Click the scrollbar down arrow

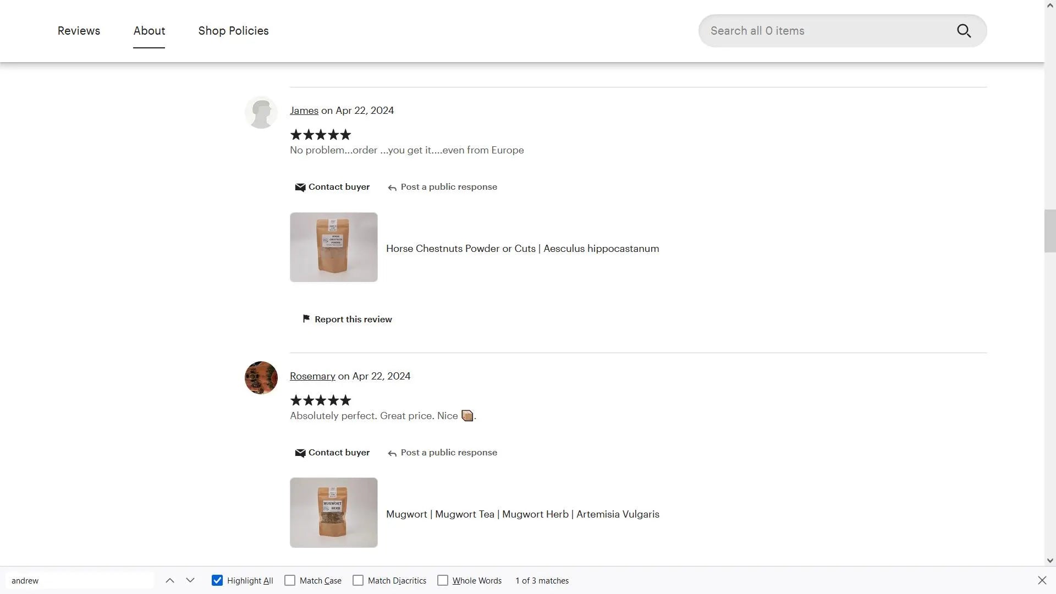coord(1050,560)
